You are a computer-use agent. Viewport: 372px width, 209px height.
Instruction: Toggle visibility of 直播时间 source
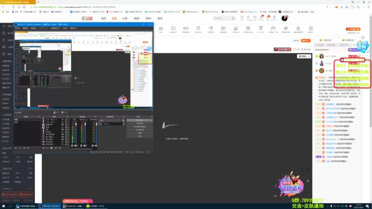coord(62,124)
